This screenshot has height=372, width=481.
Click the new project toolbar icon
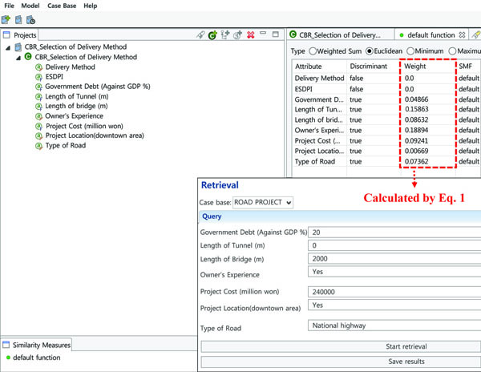(6, 20)
